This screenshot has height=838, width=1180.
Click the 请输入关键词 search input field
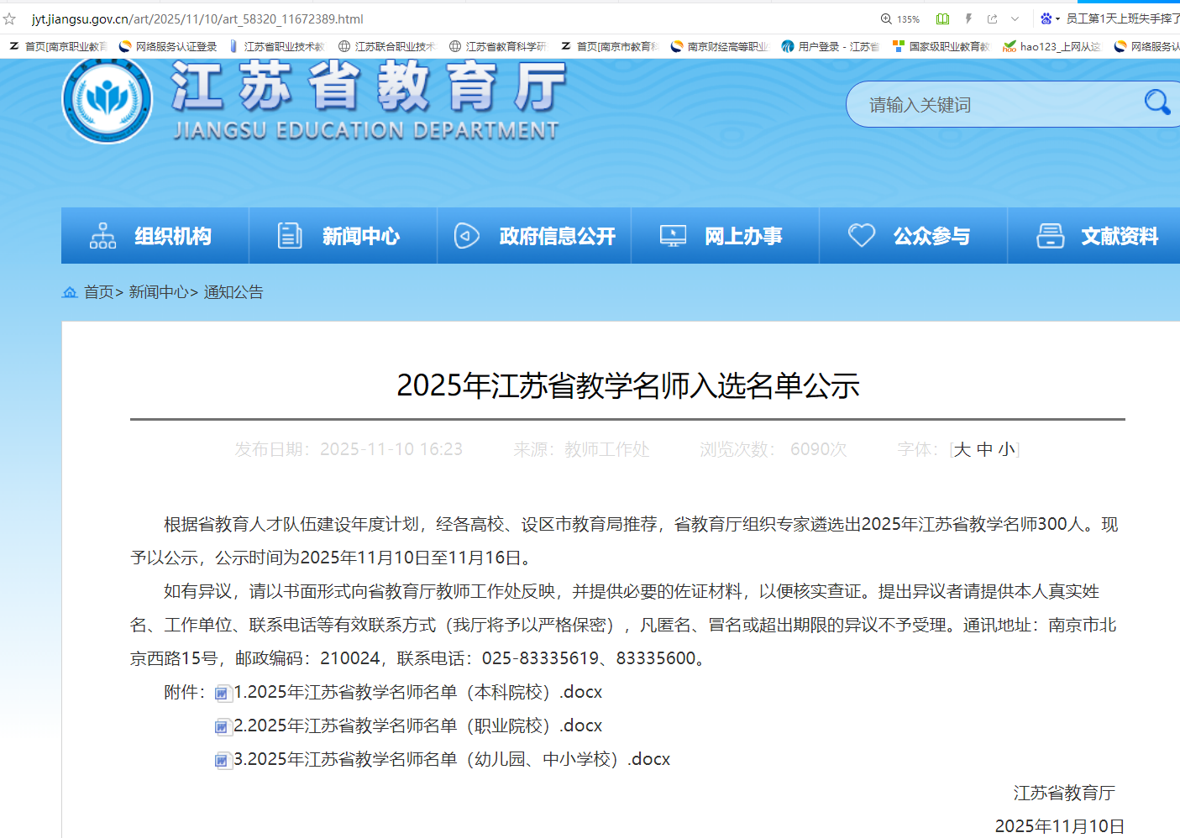pyautogui.click(x=991, y=105)
